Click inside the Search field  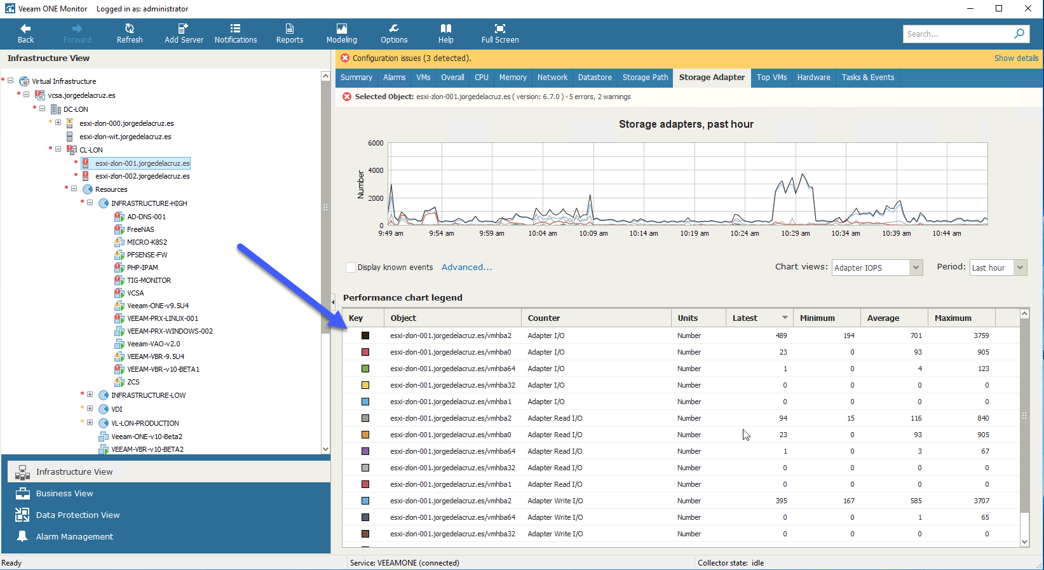click(x=956, y=34)
